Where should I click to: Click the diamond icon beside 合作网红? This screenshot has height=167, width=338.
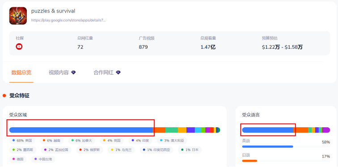[x=118, y=72]
